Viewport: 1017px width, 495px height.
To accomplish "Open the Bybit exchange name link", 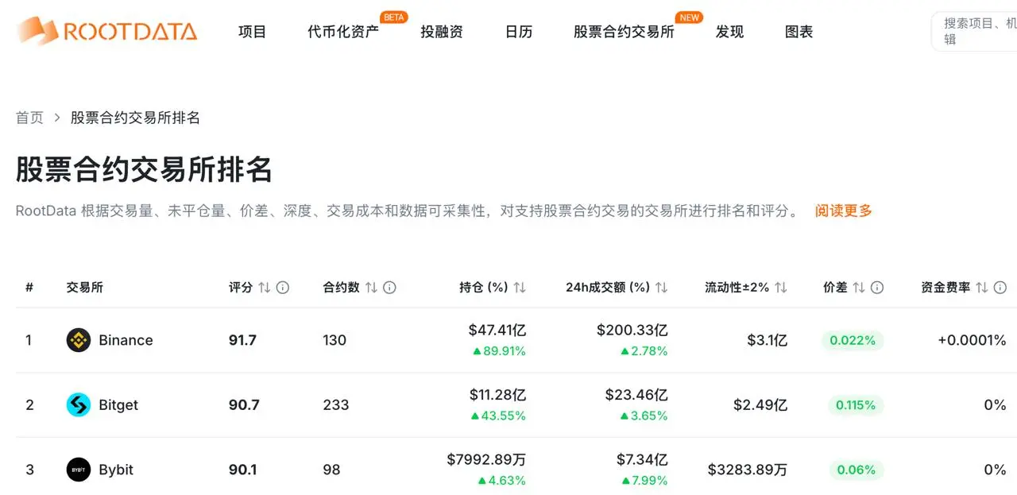I will point(116,470).
